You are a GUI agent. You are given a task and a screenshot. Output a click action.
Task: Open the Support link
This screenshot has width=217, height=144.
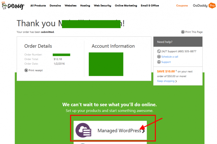166,62
